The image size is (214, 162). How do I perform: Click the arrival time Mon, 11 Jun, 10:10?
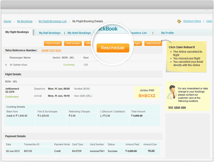pyautogui.click(x=59, y=96)
